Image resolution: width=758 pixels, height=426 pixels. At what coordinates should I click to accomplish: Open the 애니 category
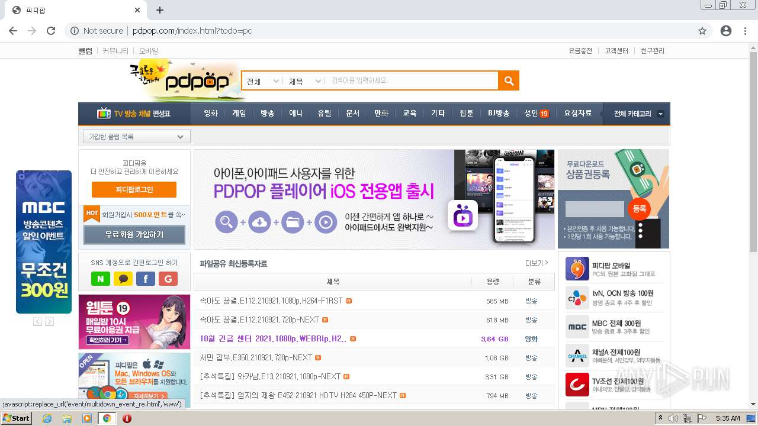296,113
